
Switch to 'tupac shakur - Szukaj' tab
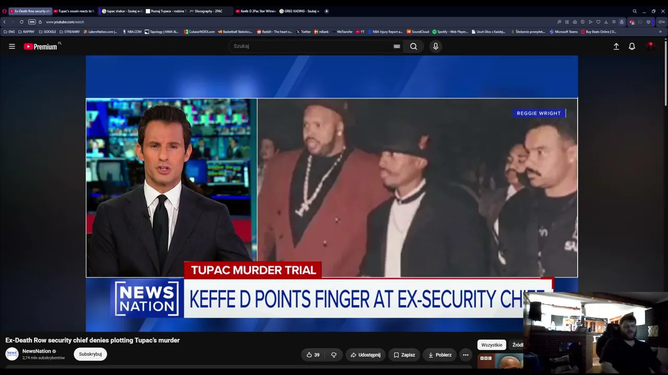[122, 11]
